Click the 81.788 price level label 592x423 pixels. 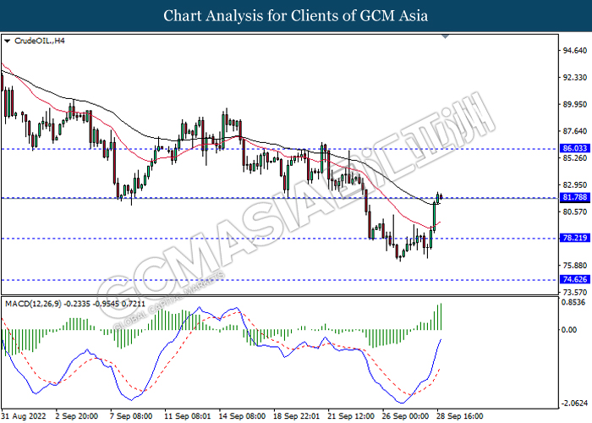coord(574,197)
